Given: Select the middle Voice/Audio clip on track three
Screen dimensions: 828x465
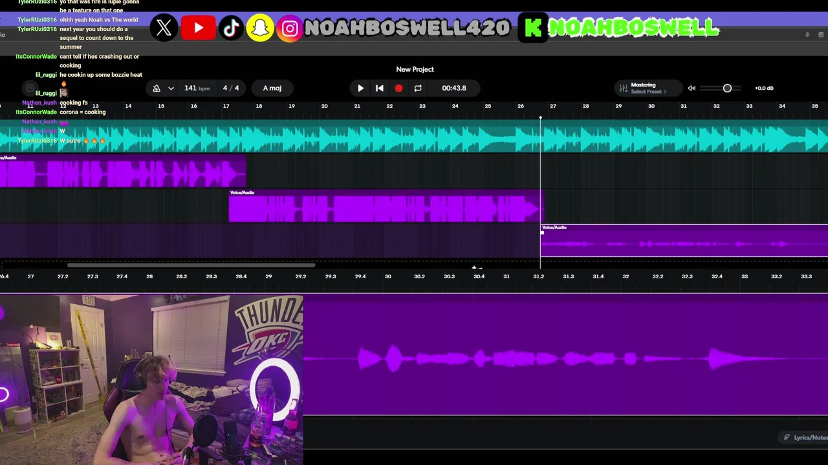Looking at the screenshot, I should tap(386, 207).
